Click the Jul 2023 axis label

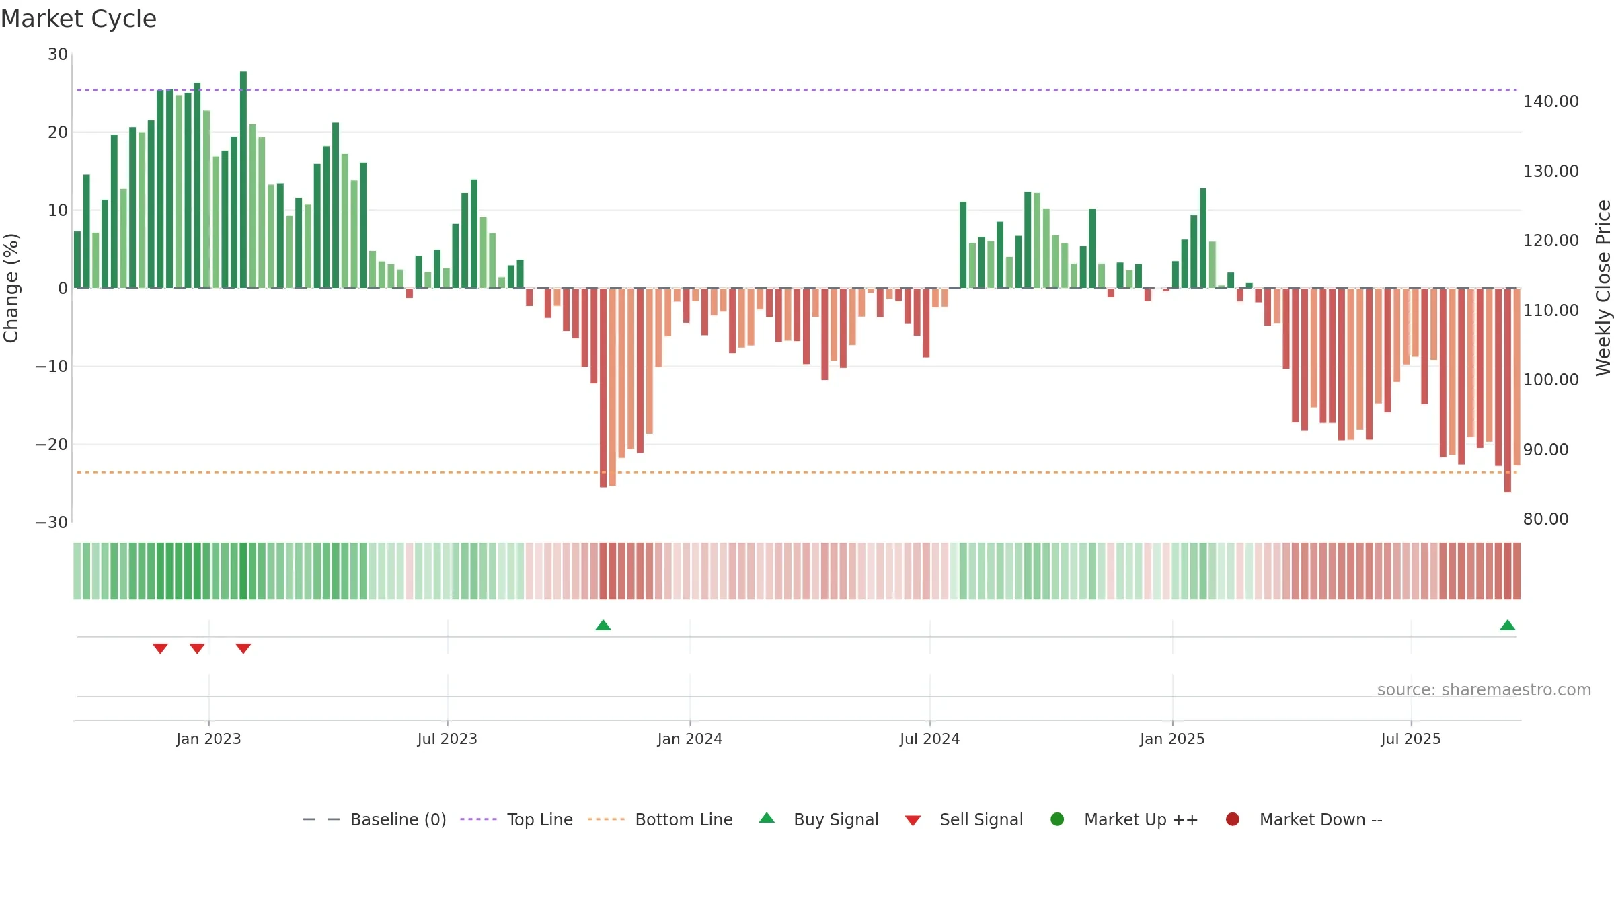(x=447, y=739)
